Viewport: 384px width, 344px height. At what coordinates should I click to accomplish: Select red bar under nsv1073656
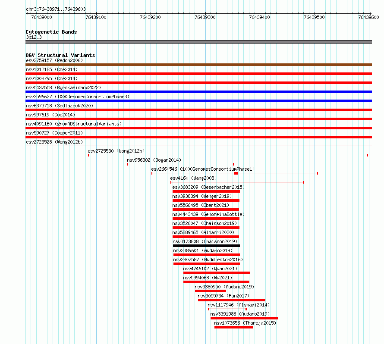pyautogui.click(x=234, y=327)
